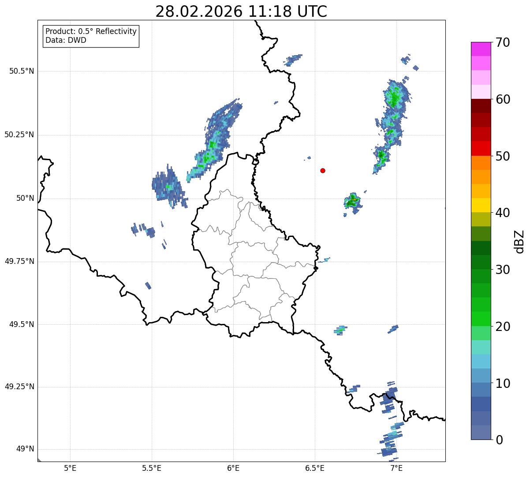
Task: Click the title 28.02.2026 11:18 UTC
Action: 241,11
